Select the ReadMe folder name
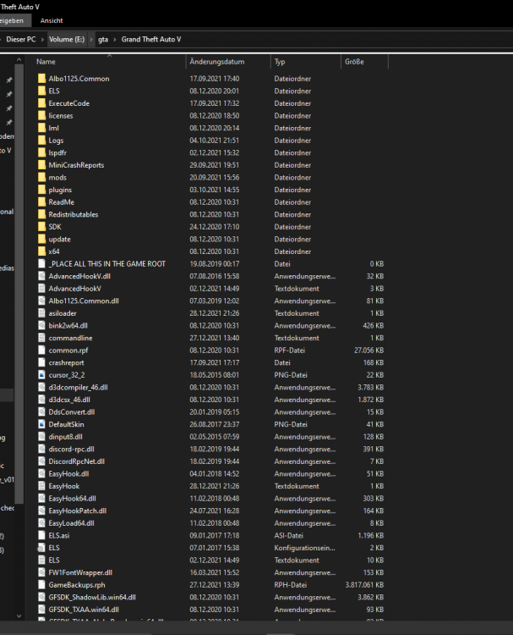 pos(62,202)
